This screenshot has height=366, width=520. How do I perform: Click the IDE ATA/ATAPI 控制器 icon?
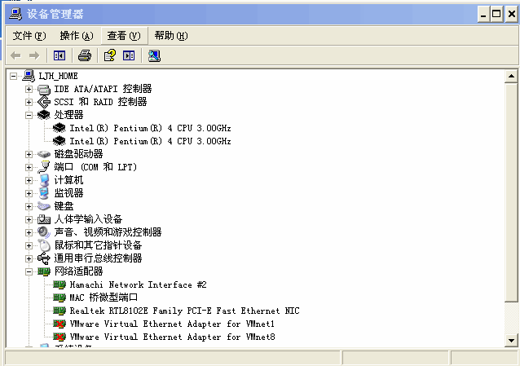coord(44,89)
